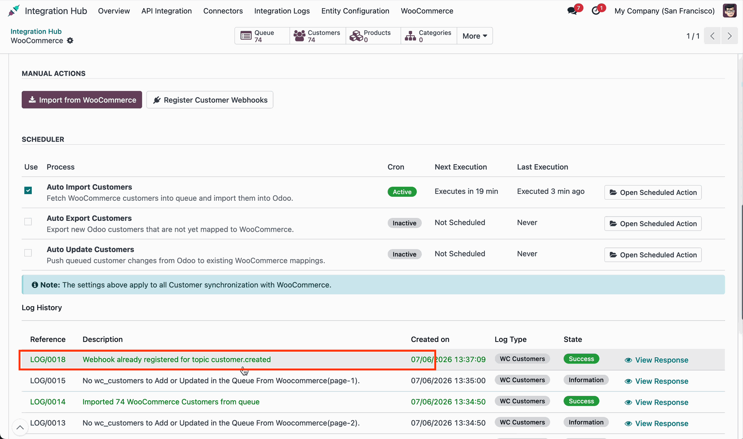Screen dimensions: 743x439
Task: Click the Customers people icon
Action: point(300,36)
